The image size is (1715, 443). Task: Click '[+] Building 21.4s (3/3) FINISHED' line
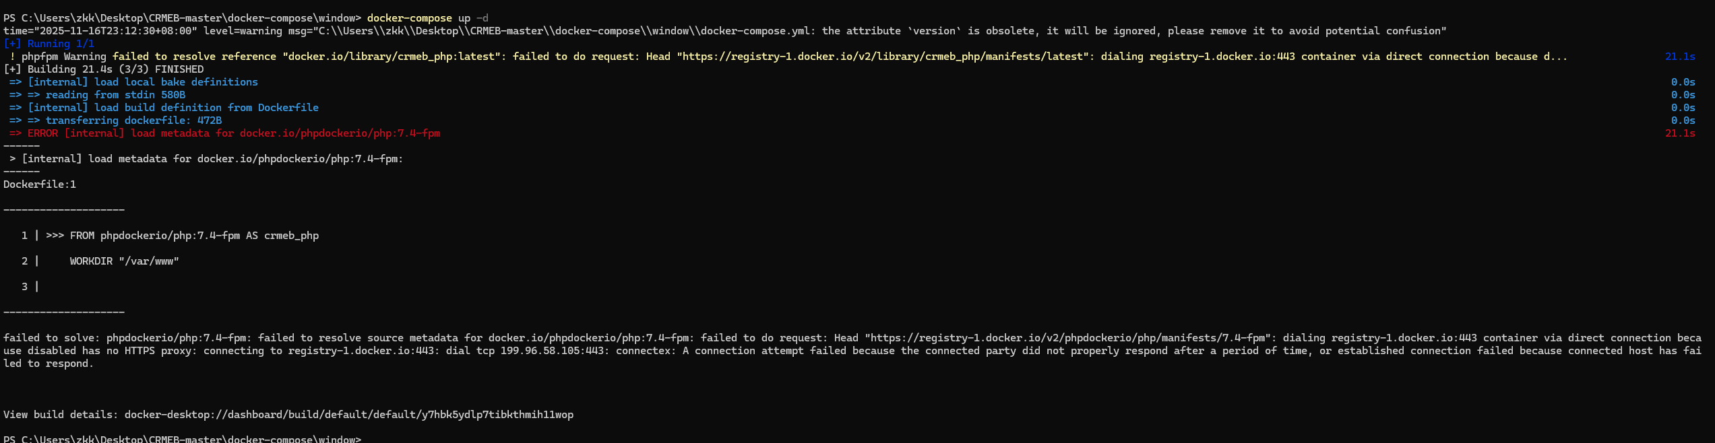point(103,69)
